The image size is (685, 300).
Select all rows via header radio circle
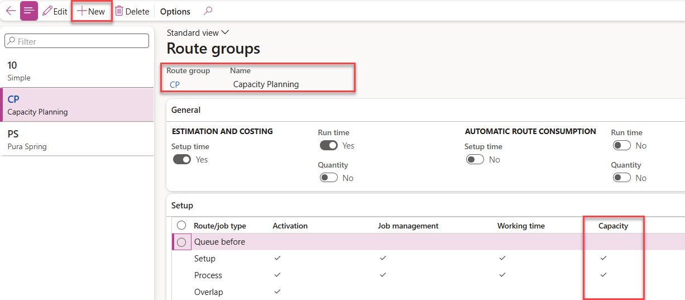click(181, 225)
